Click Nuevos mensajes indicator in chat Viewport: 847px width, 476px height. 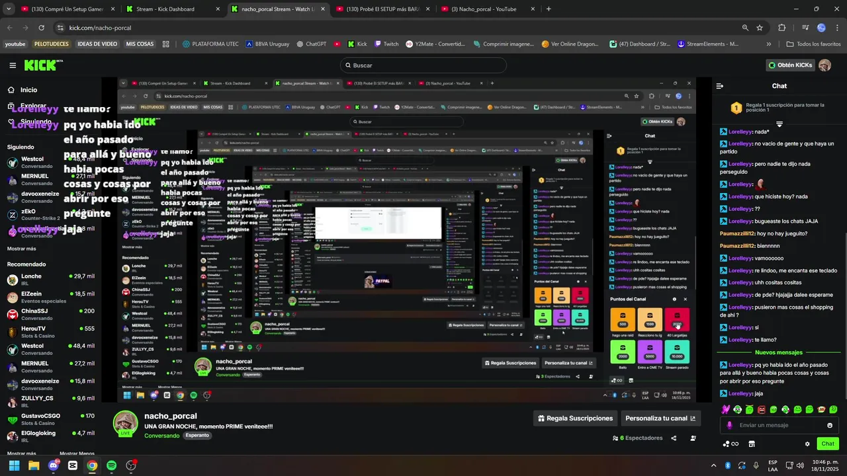tap(778, 352)
